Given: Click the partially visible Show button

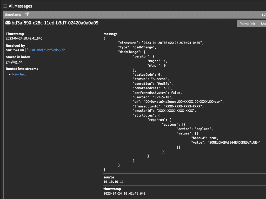Looking at the screenshot, I should tap(263, 24).
